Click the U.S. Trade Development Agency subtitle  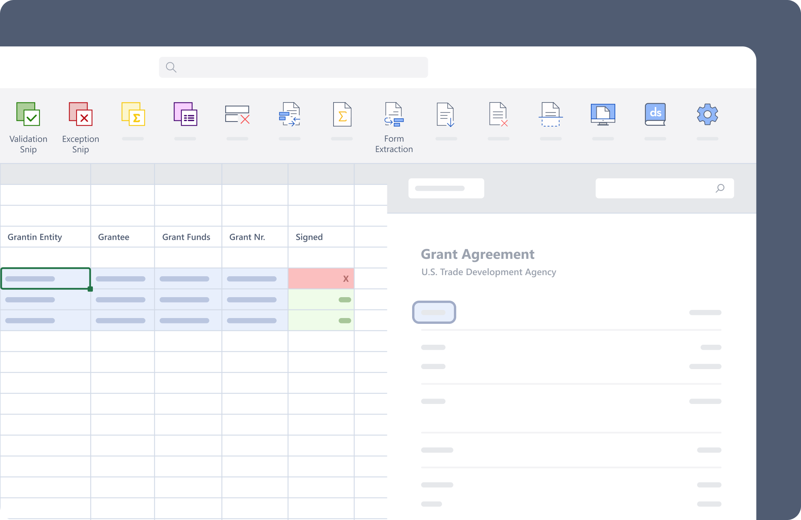click(x=489, y=272)
